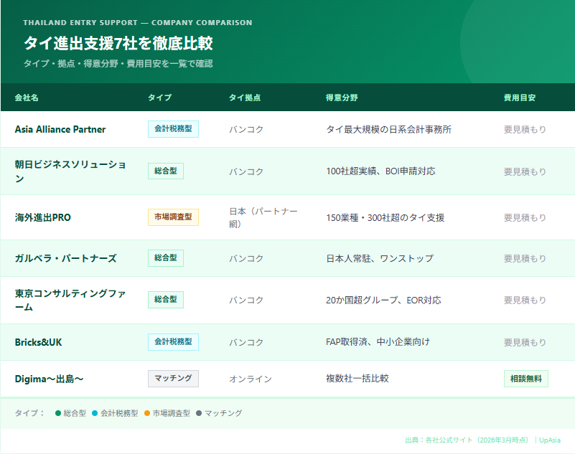Click the 会社名 column header

pos(27,98)
